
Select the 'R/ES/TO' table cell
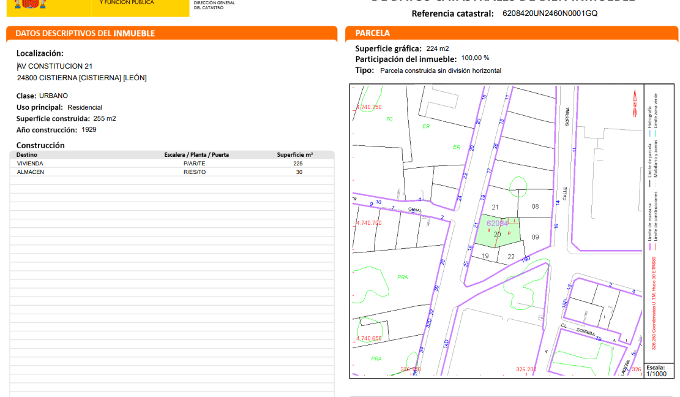point(194,172)
